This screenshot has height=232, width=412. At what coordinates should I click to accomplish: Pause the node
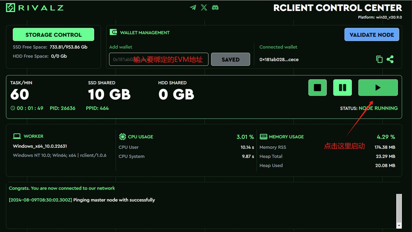[x=343, y=88]
